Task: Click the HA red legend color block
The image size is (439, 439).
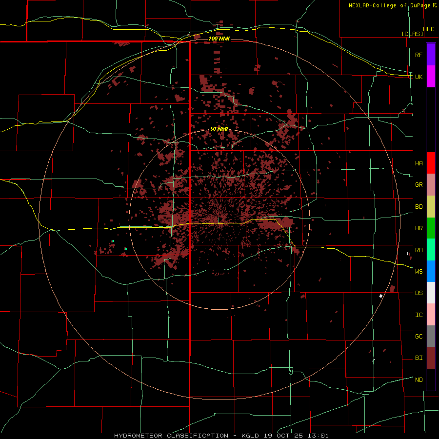Action: (x=431, y=163)
